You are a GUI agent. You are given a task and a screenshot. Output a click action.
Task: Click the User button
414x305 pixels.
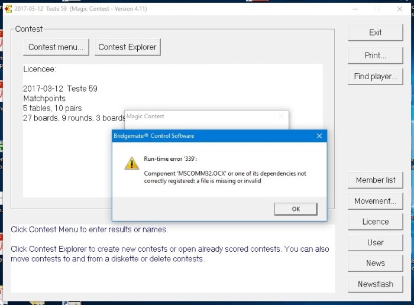tap(375, 242)
